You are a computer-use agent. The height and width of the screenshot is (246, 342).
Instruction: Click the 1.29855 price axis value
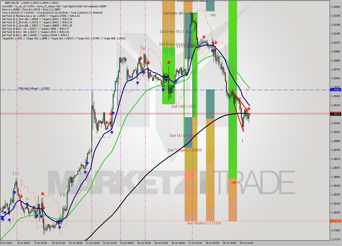click(336, 60)
